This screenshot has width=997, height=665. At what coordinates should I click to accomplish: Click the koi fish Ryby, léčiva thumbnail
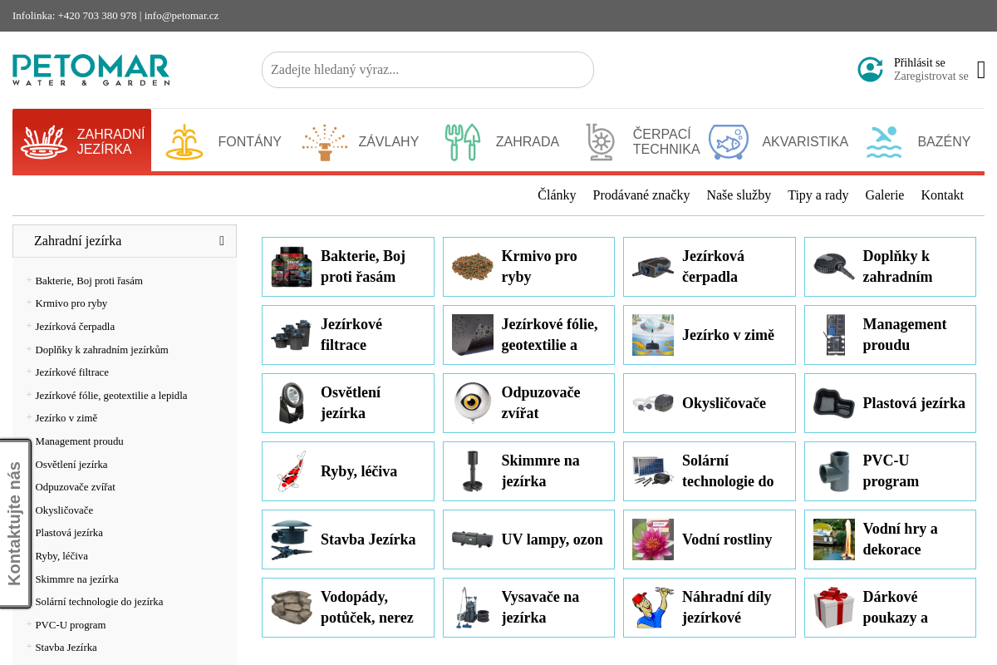[292, 471]
